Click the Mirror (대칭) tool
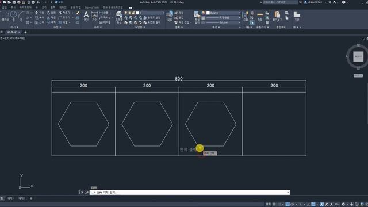This screenshot has height=207, width=368. [51, 18]
